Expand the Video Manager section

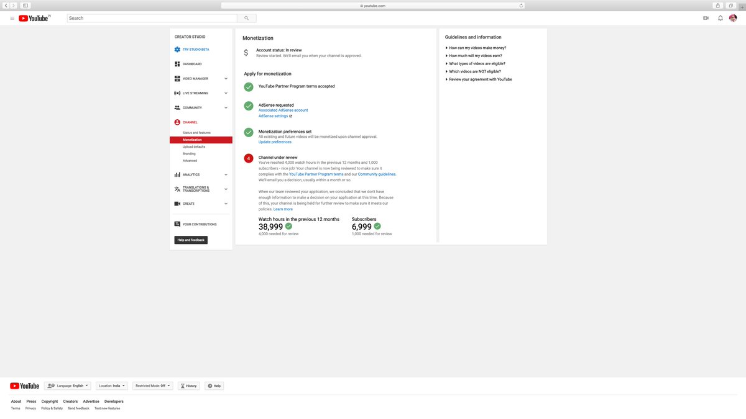(226, 79)
